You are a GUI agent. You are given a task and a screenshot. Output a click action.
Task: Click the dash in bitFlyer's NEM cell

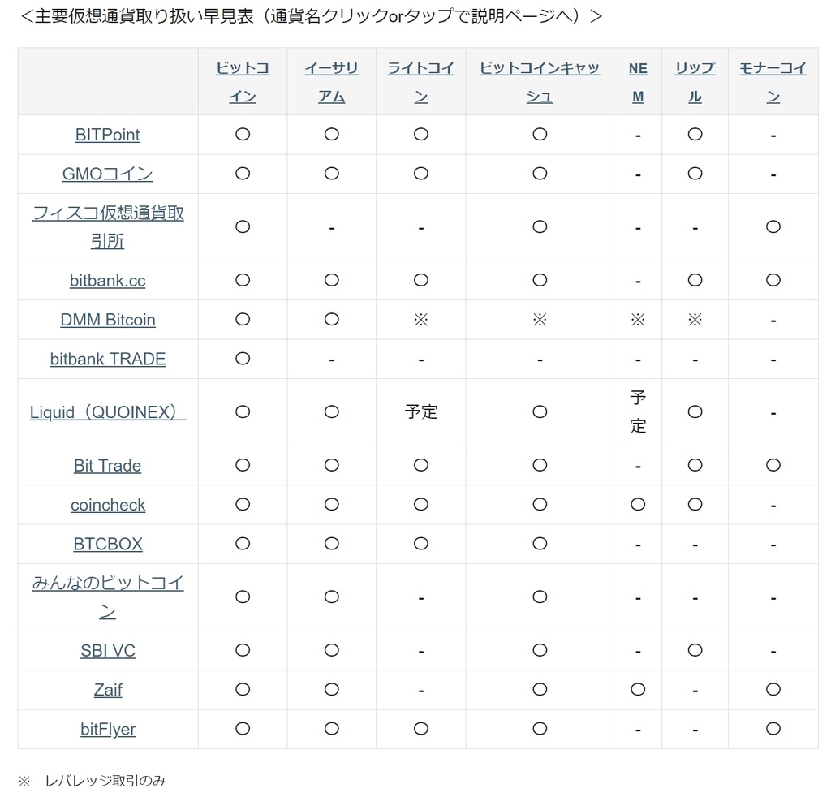tap(638, 730)
